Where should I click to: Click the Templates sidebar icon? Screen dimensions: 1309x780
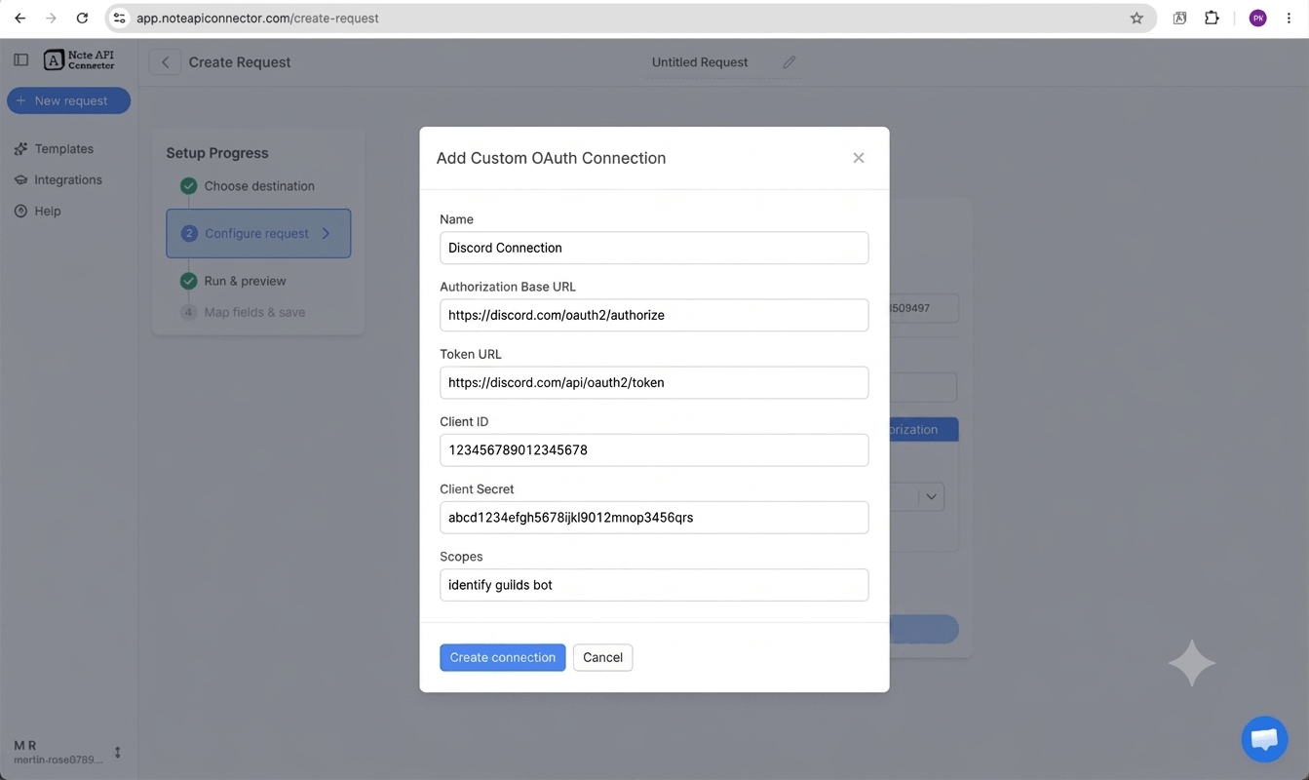tap(20, 149)
